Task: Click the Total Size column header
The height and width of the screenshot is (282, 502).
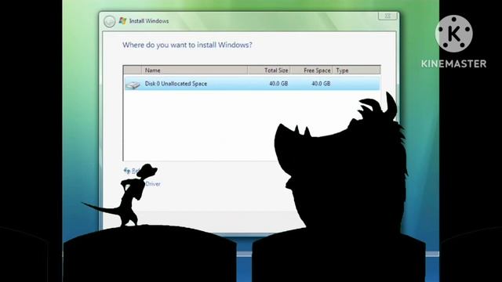Action: [x=269, y=70]
